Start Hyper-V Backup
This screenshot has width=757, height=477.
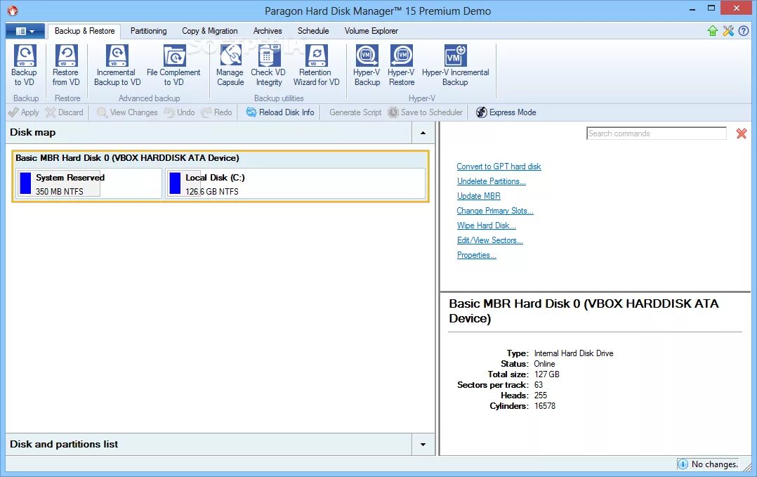[367, 65]
